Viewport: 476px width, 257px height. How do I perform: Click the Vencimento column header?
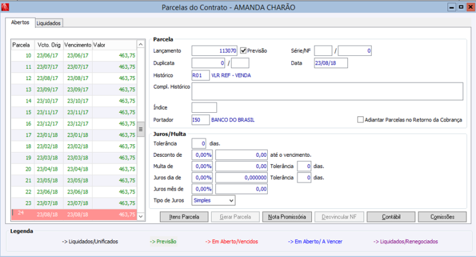[78, 45]
